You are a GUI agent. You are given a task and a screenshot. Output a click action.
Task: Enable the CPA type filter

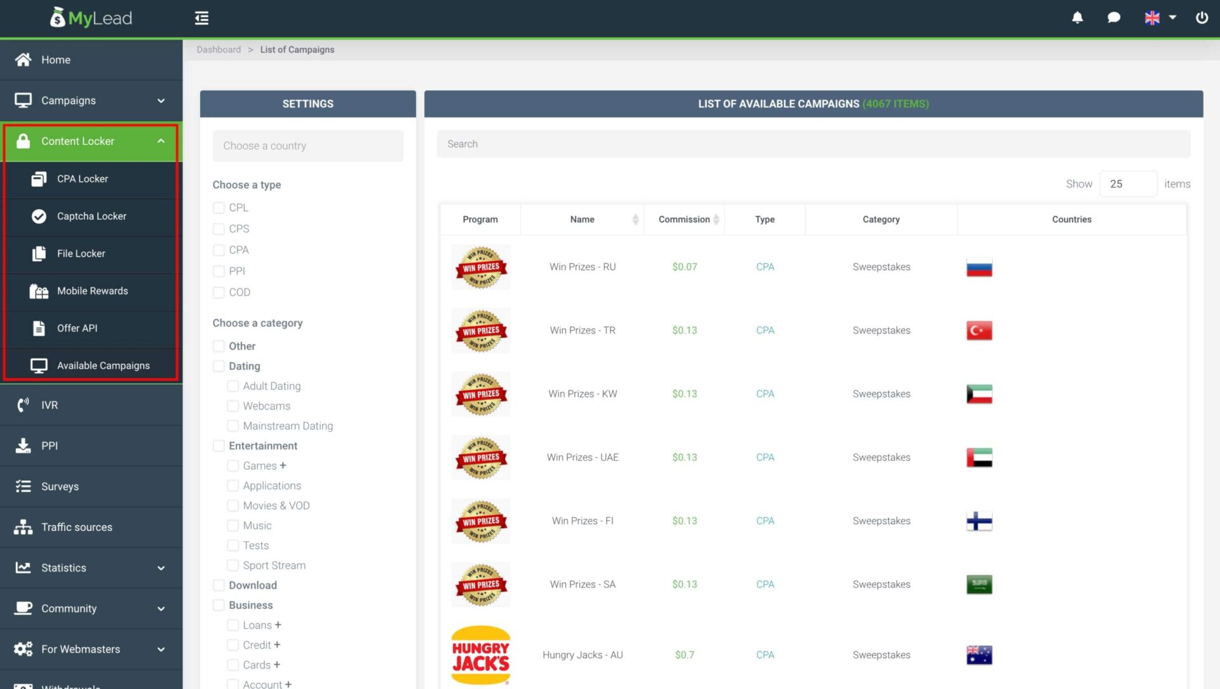[x=219, y=250]
